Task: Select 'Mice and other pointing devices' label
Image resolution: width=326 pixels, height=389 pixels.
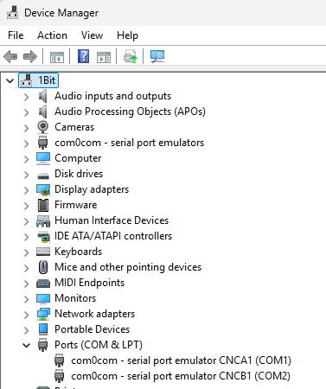Action: [128, 267]
